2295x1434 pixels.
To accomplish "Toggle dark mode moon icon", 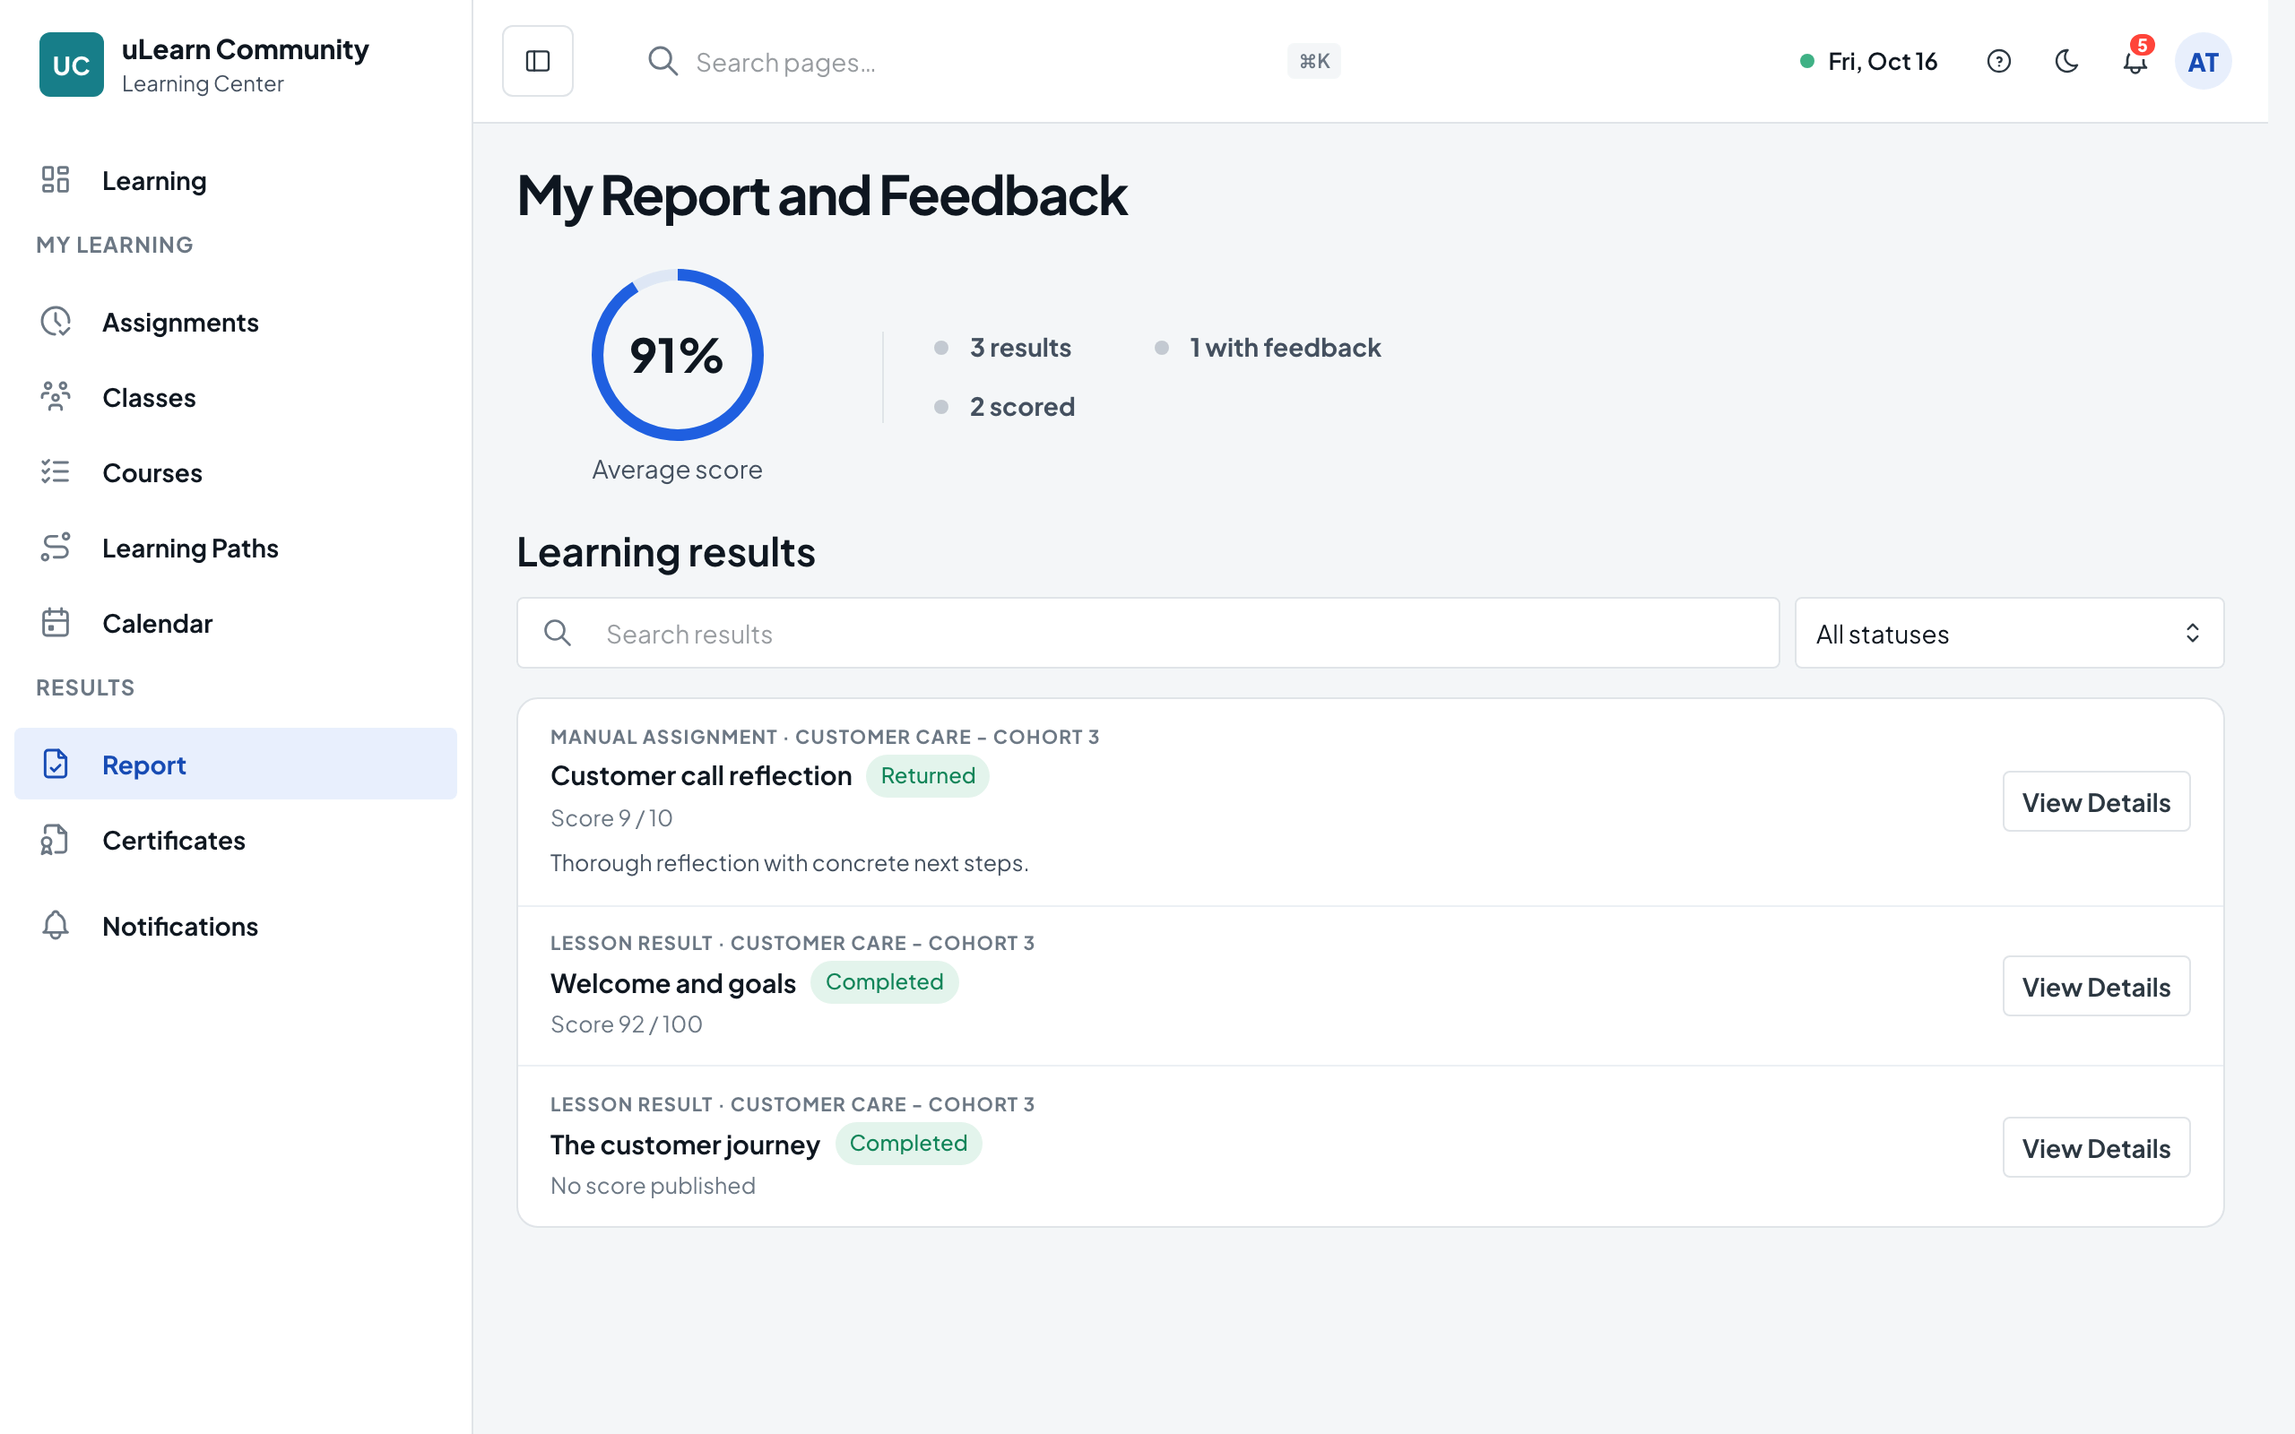I will [x=2066, y=62].
